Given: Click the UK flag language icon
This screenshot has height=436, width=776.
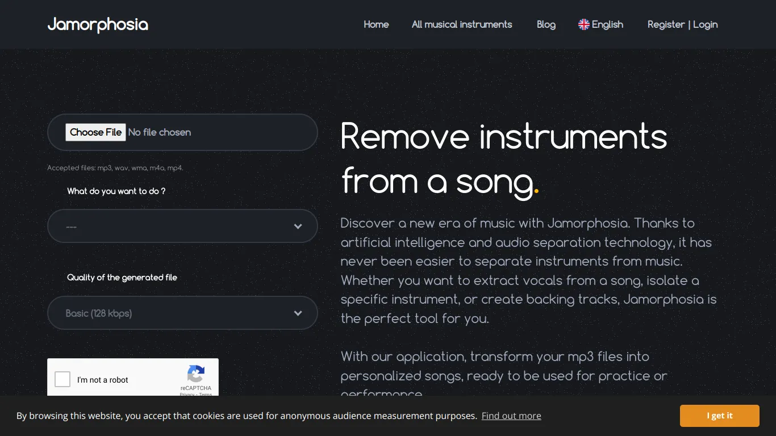Looking at the screenshot, I should point(583,24).
